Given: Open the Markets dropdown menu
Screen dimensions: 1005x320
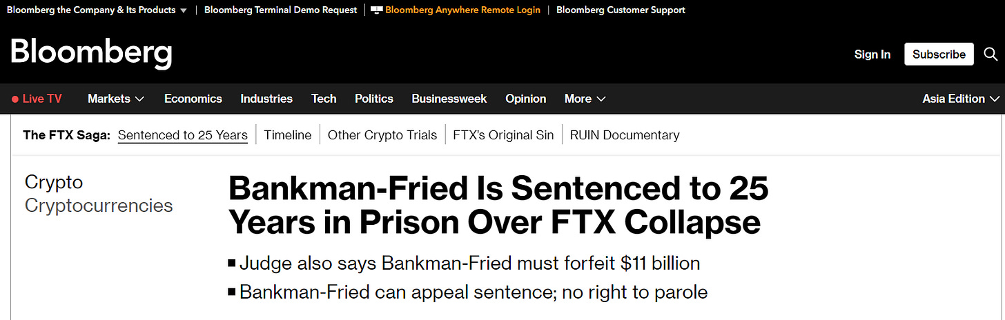Looking at the screenshot, I should [116, 99].
